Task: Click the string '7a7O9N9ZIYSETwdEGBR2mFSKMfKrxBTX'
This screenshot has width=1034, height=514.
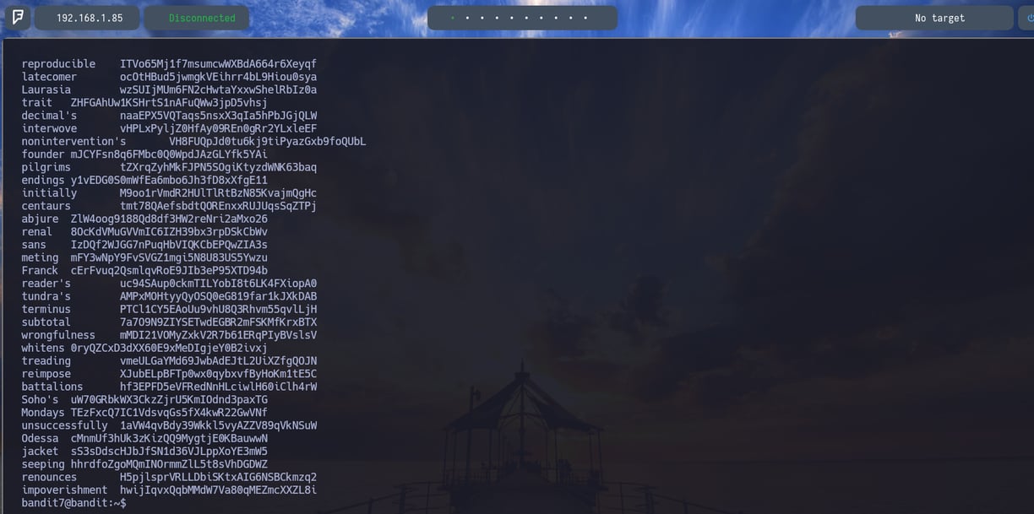Action: (x=218, y=322)
